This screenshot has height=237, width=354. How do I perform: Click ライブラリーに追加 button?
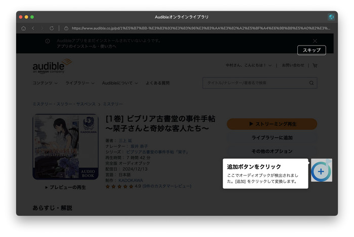pos(272,137)
